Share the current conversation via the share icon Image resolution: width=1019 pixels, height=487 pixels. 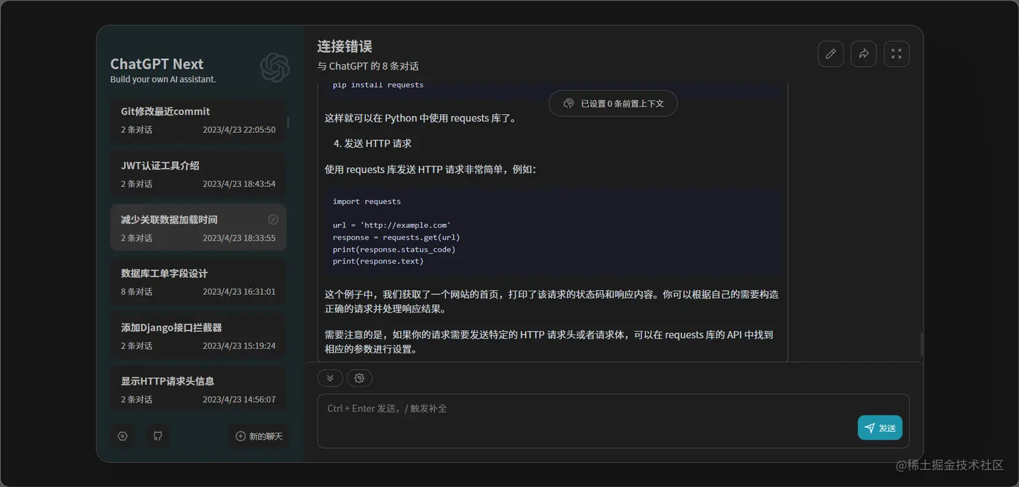tap(863, 53)
